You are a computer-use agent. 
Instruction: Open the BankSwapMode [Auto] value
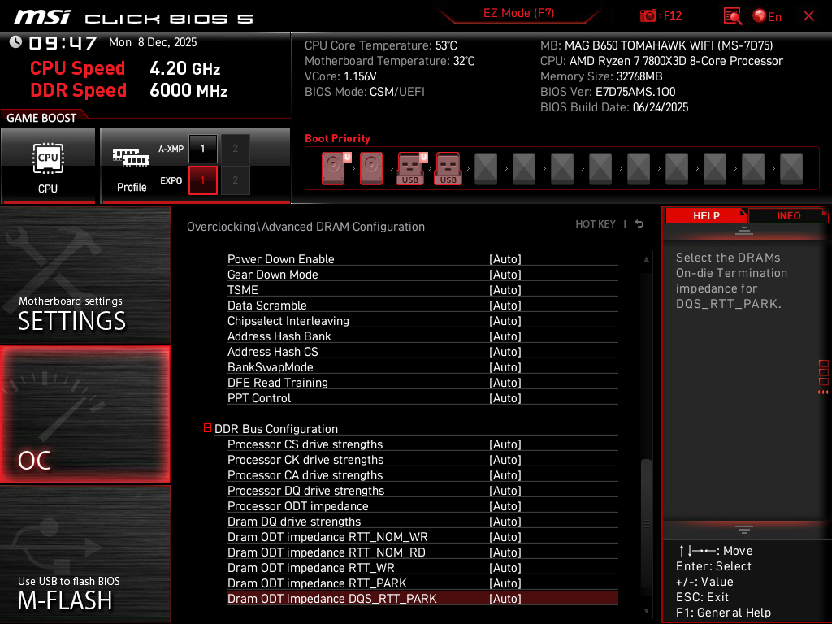(505, 367)
